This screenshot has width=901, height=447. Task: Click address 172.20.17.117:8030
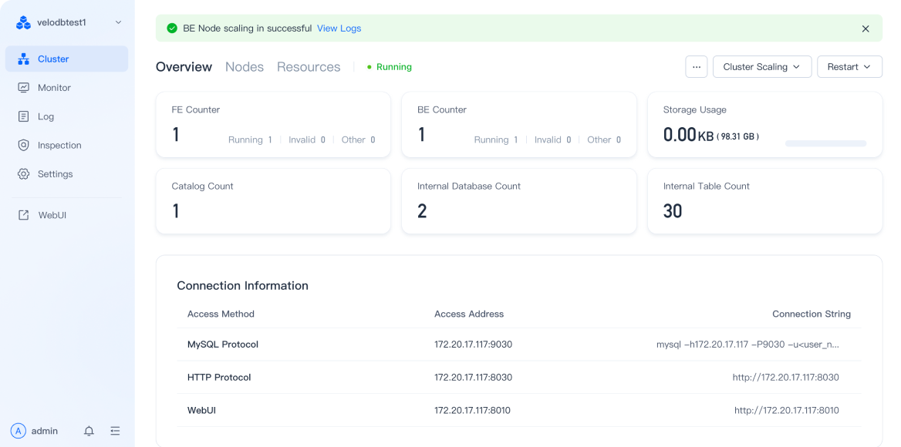[x=473, y=378]
